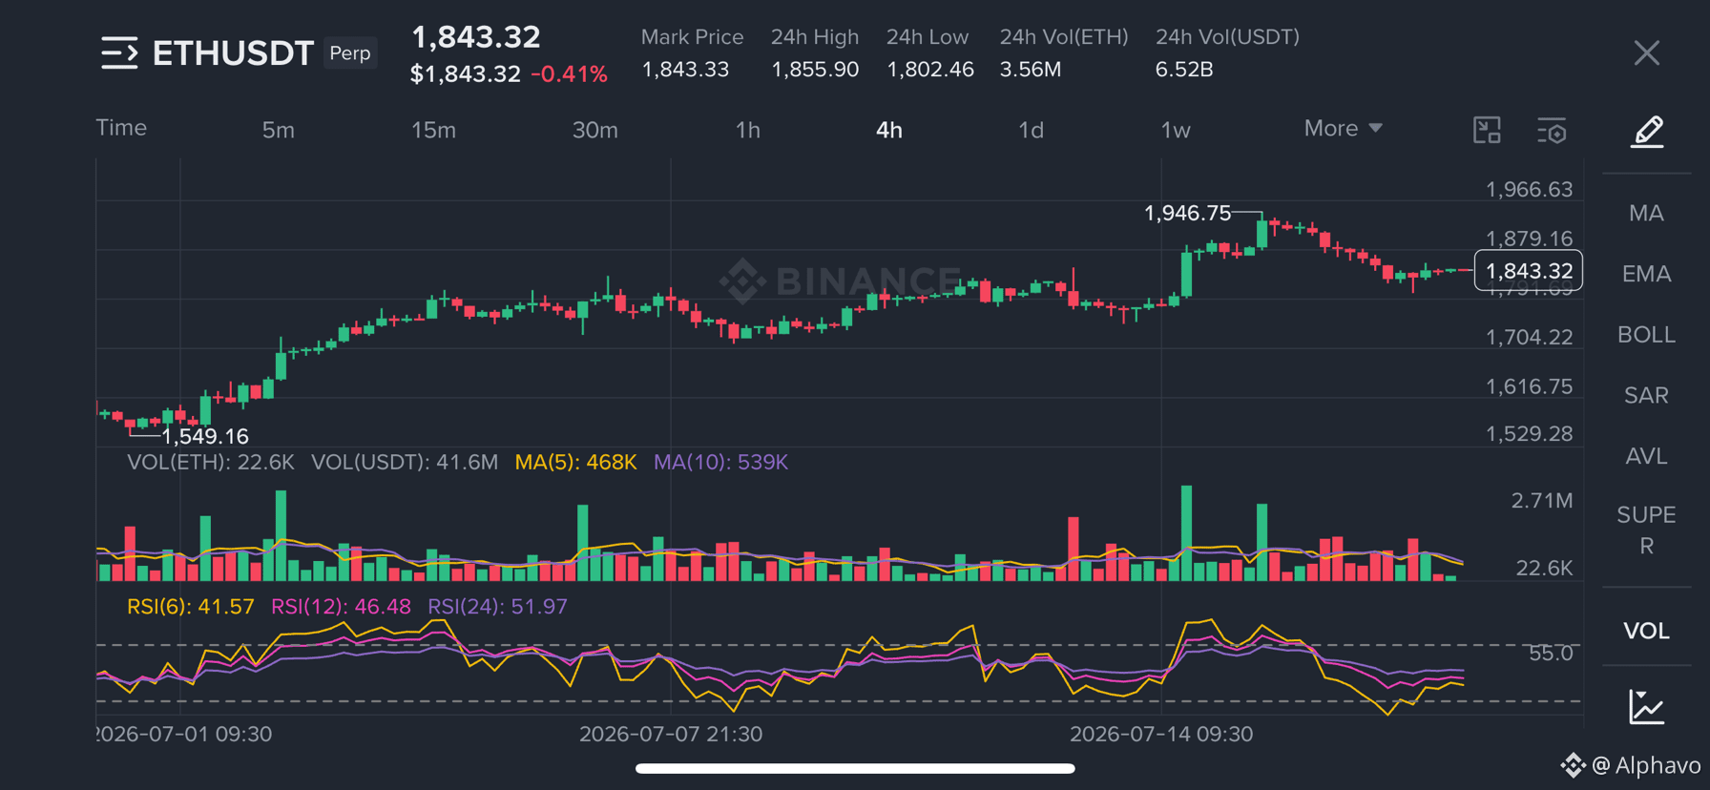Toggle the AVL indicator
Screen dimensions: 1710x790
(1646, 456)
